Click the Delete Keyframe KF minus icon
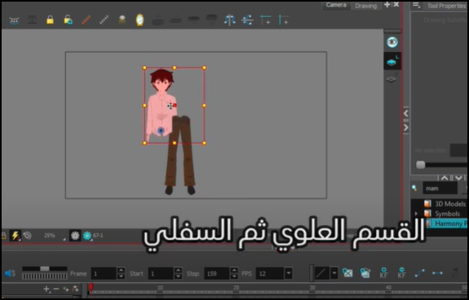469x300 pixels. [401, 273]
